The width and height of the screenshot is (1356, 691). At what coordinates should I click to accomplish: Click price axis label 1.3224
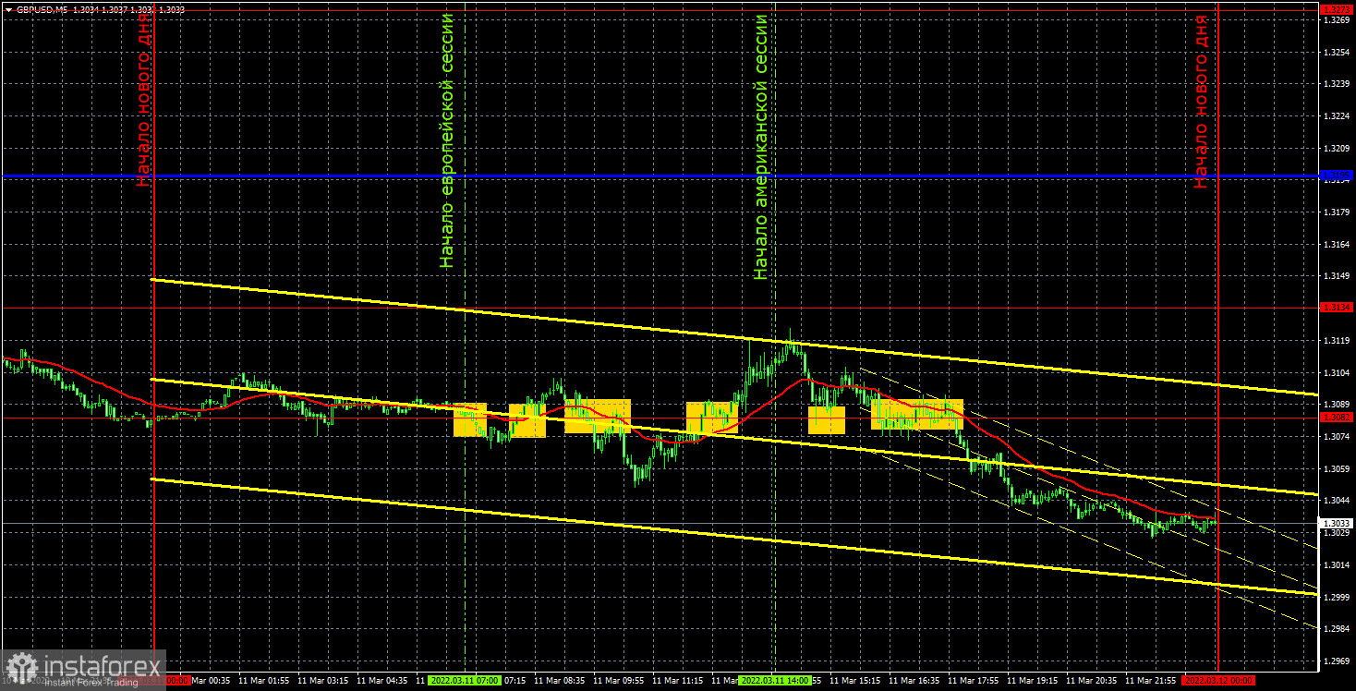point(1337,115)
